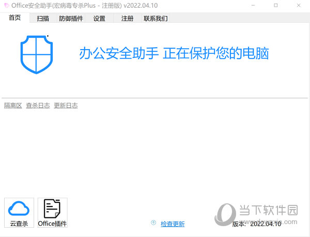Screen dimensions: 310x237
Task: Click the app logo in the title bar
Action: (x=7, y=6)
